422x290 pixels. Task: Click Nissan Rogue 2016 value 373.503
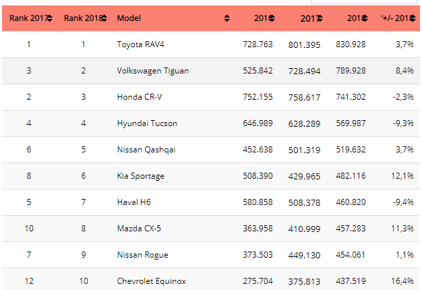258,255
